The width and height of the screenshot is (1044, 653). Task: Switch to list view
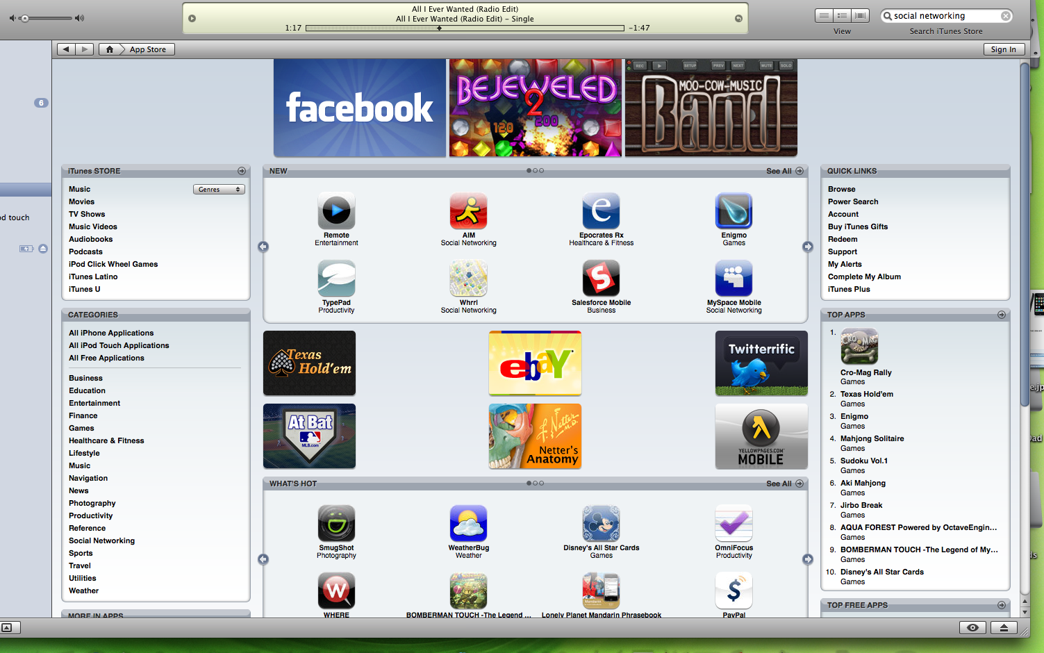824,16
